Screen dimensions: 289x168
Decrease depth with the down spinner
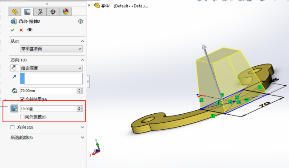coord(80,92)
